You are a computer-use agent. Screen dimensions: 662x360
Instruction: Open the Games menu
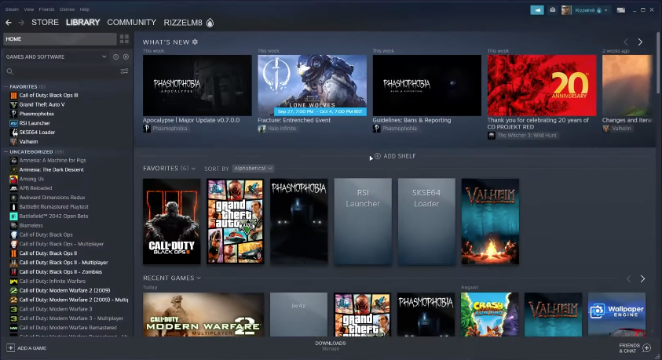click(67, 9)
